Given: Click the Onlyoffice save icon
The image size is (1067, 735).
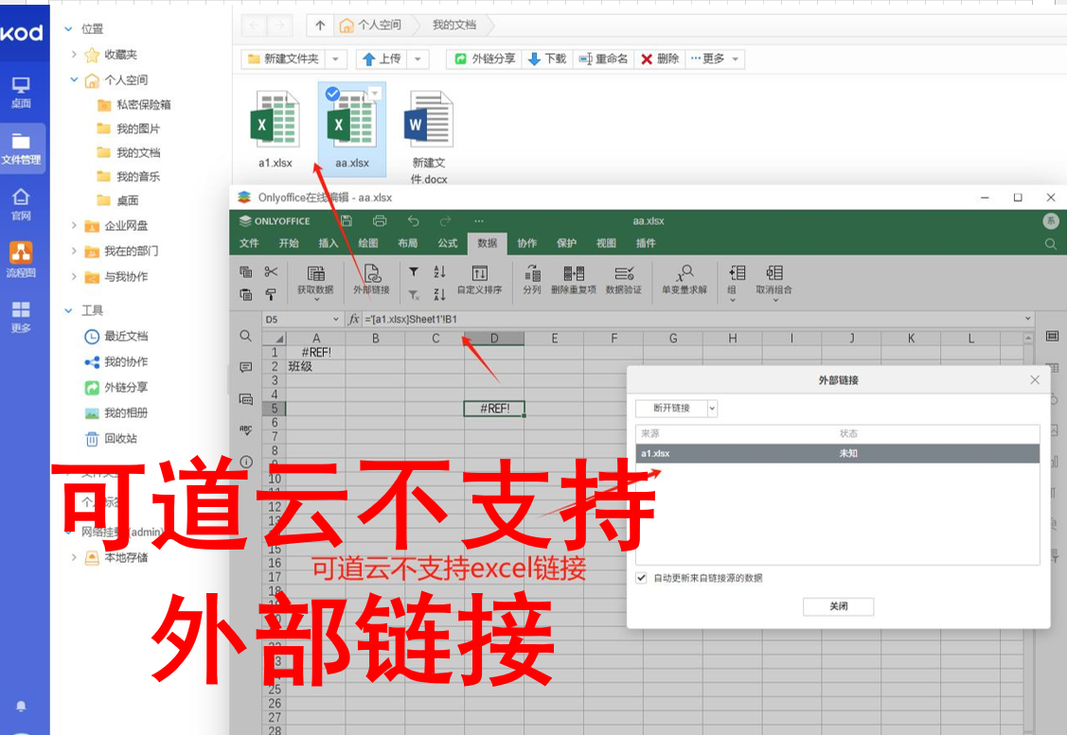Looking at the screenshot, I should coord(347,221).
